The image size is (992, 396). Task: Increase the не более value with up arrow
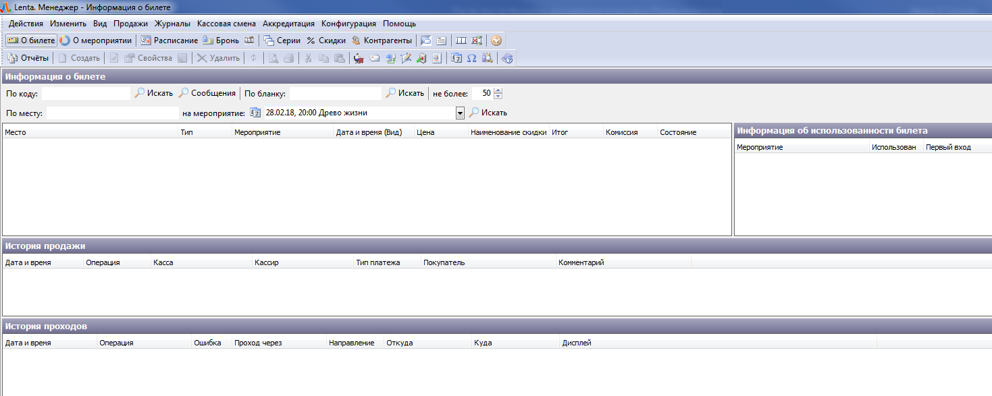tap(498, 90)
